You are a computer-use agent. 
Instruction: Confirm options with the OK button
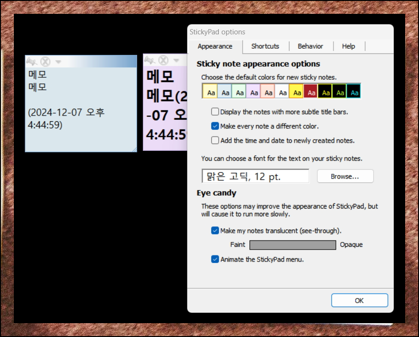point(359,300)
